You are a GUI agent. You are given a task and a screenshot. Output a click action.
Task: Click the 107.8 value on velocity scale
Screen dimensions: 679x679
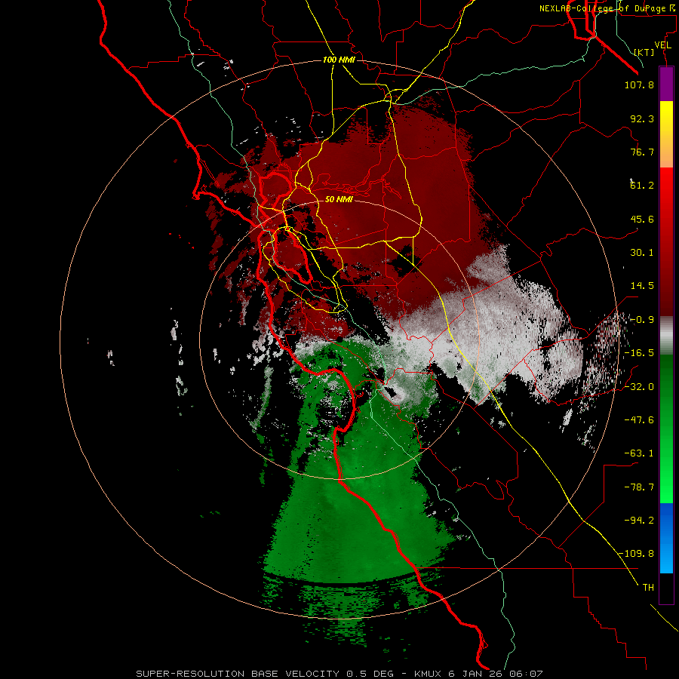(x=639, y=84)
